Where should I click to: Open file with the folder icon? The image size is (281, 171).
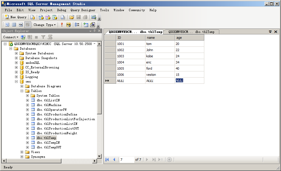(x=72, y=17)
